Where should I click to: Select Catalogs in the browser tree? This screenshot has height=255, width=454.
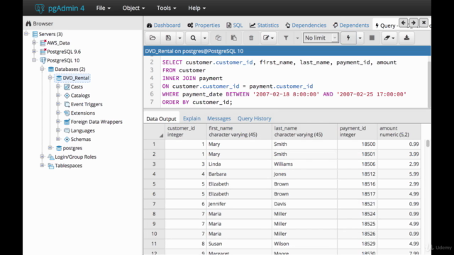tap(80, 96)
